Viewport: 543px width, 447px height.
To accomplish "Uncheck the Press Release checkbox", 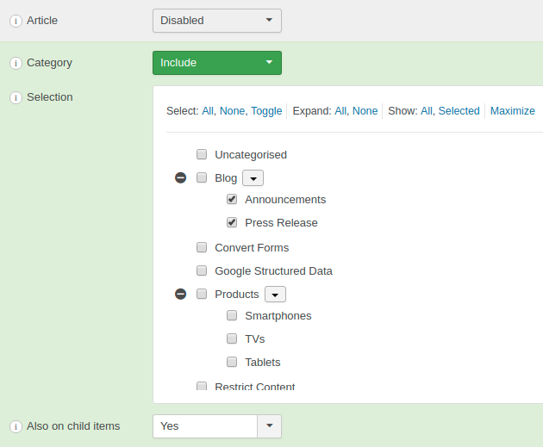I will pos(232,222).
